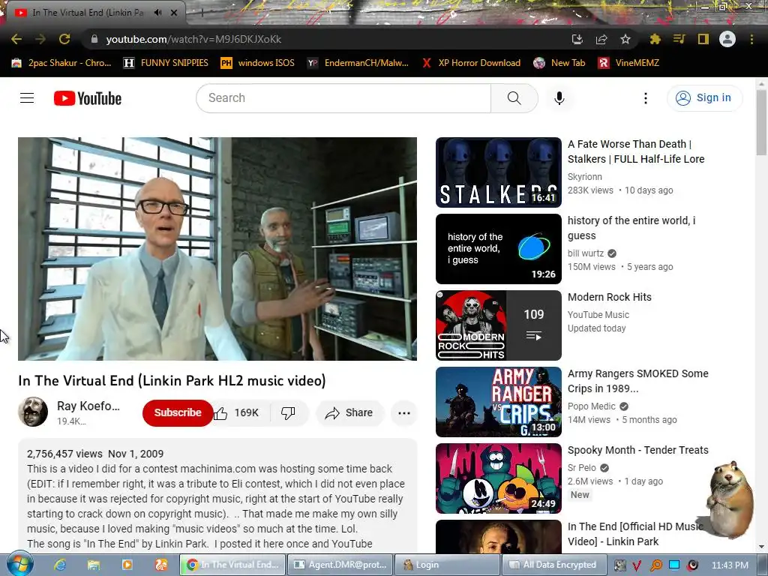Click the orange magnifier tray icon
768x576 pixels.
[655, 565]
